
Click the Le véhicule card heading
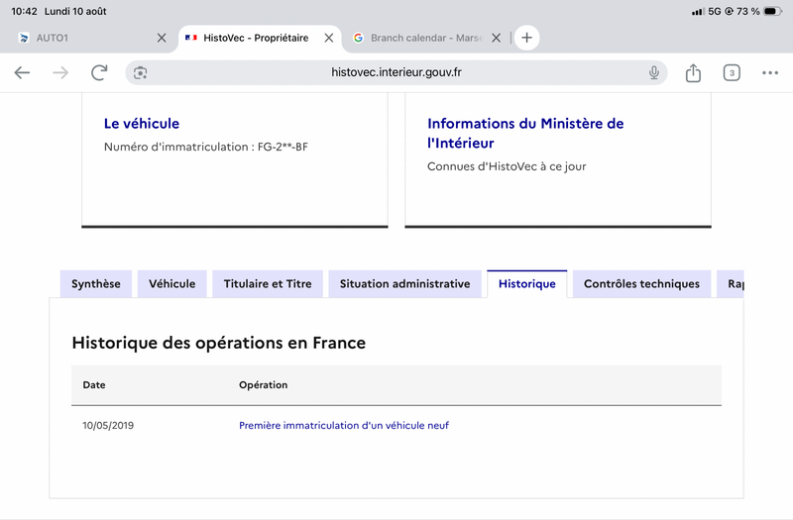pyautogui.click(x=142, y=124)
